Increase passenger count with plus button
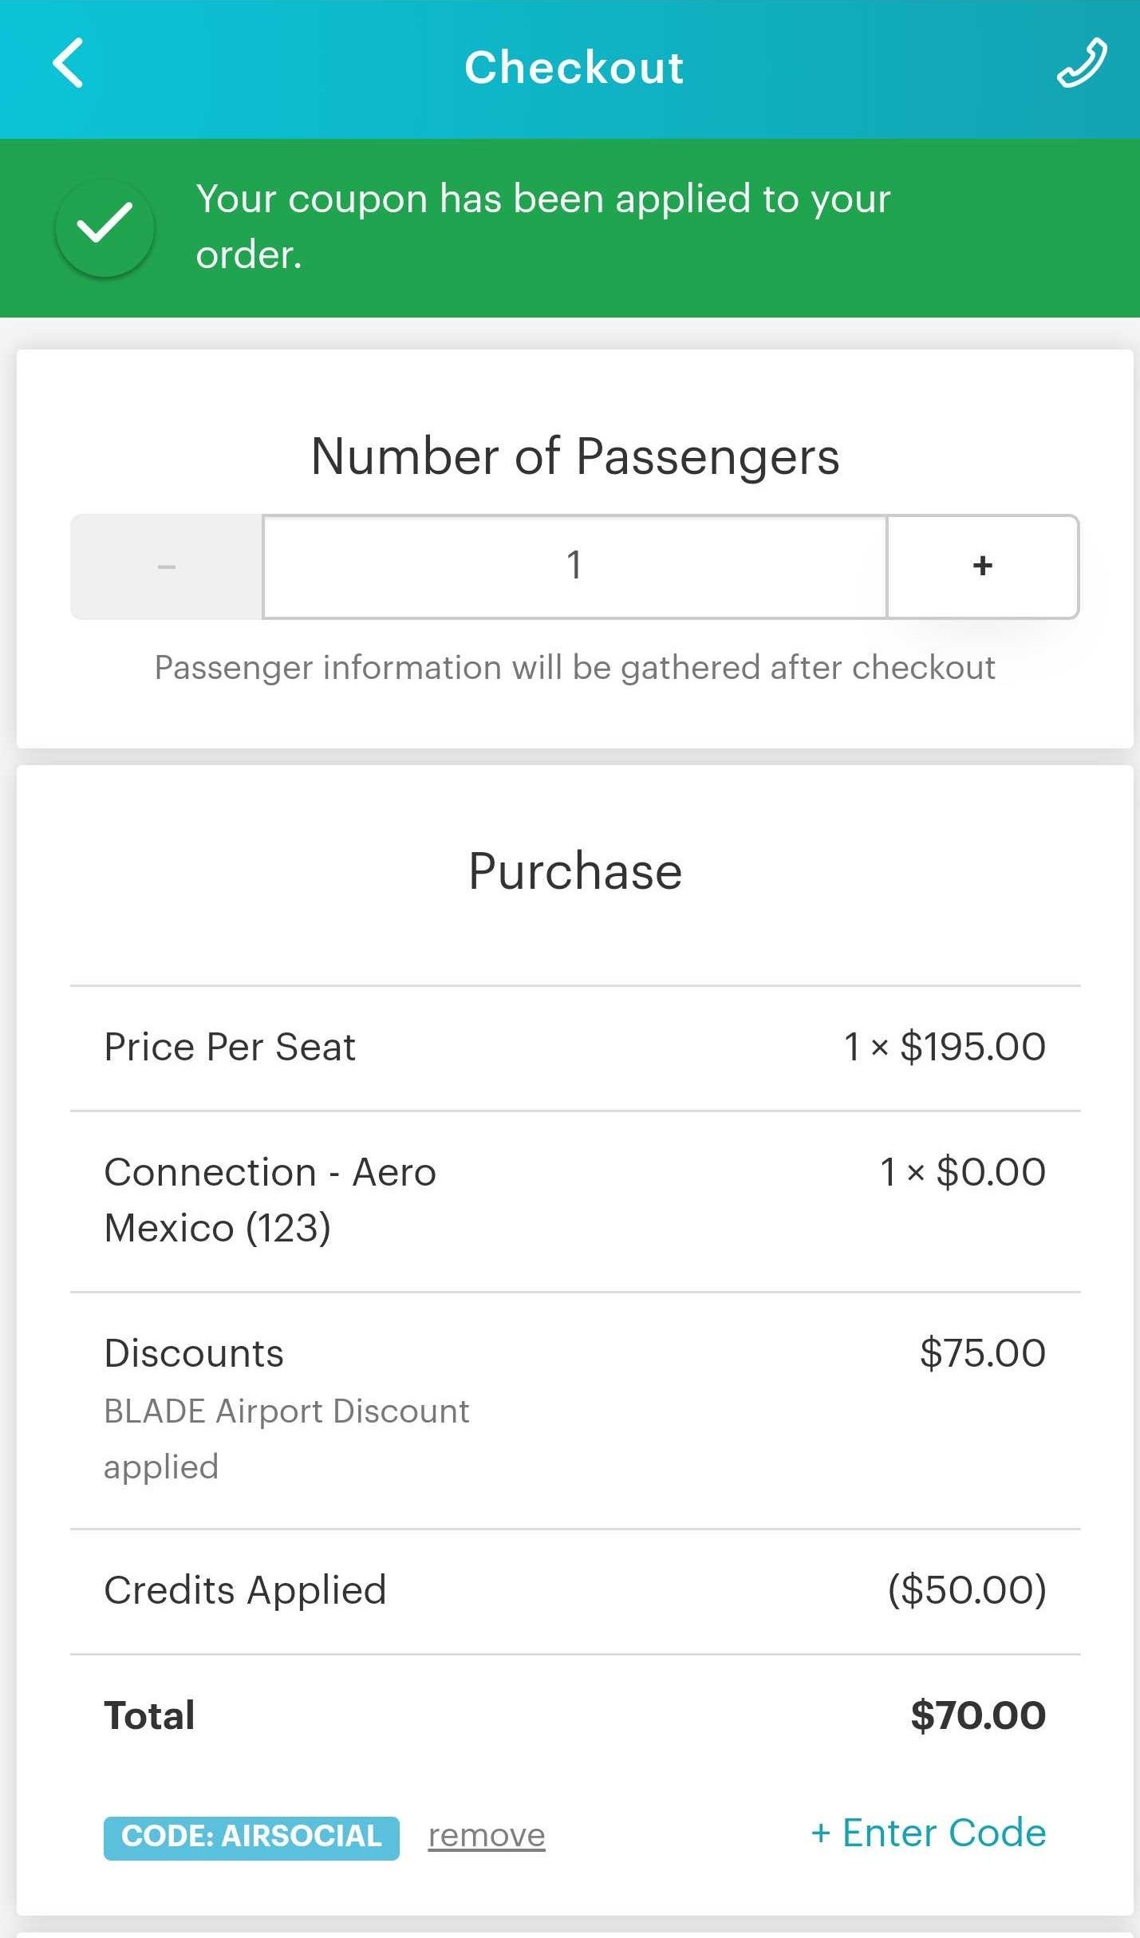This screenshot has height=1938, width=1140. (x=983, y=567)
